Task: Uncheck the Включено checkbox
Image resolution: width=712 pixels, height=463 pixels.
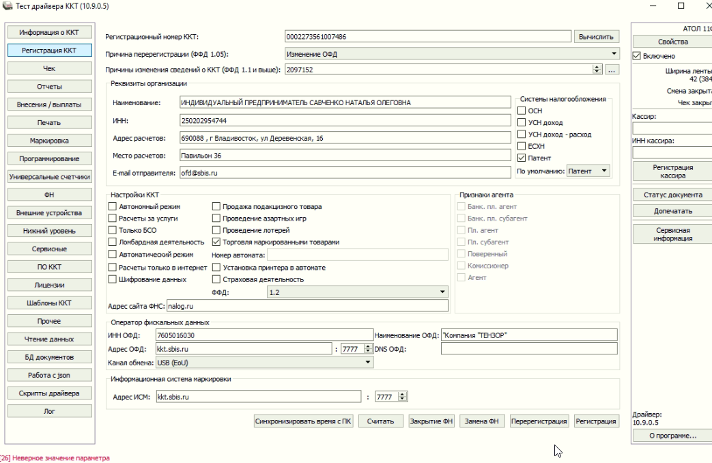Action: pyautogui.click(x=637, y=56)
